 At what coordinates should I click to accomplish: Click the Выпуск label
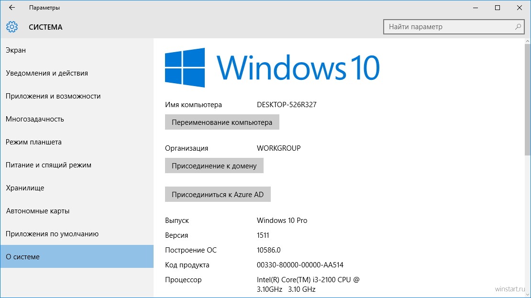coord(177,221)
